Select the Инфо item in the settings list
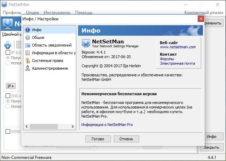 tap(50, 30)
